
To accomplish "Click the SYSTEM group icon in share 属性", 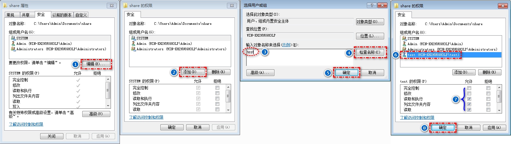I will point(13,38).
